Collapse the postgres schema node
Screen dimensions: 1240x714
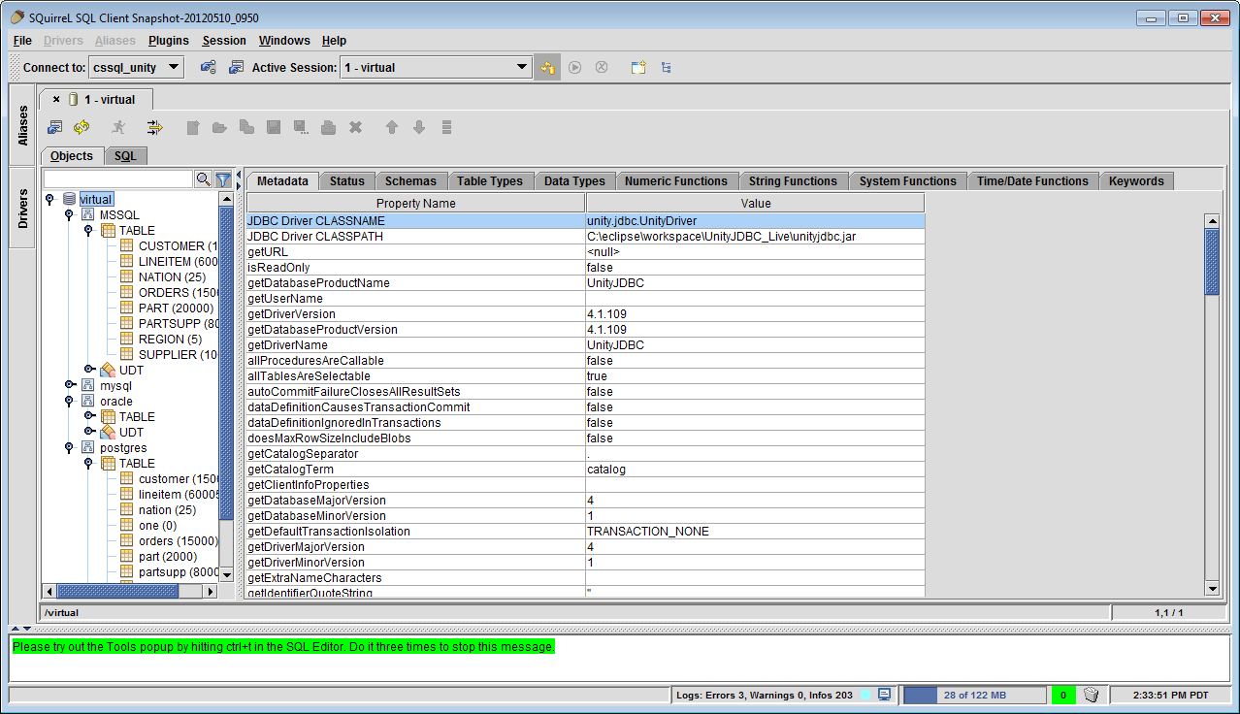69,447
